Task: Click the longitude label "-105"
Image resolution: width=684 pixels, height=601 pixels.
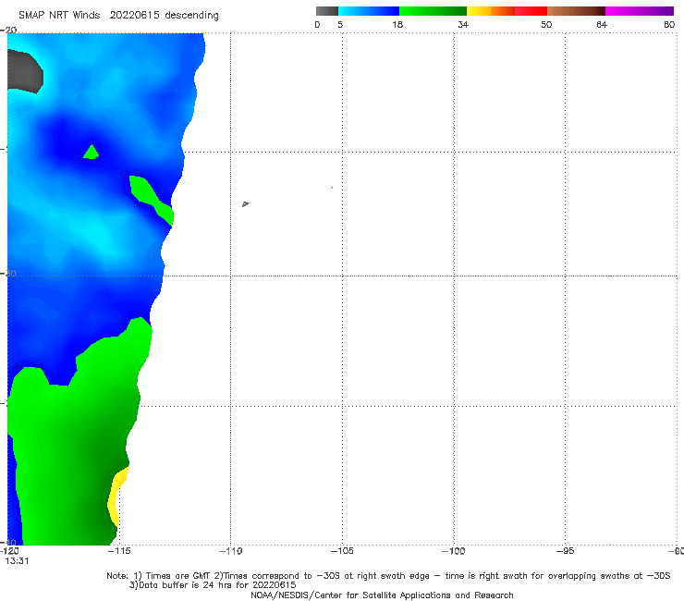Action: (x=342, y=551)
